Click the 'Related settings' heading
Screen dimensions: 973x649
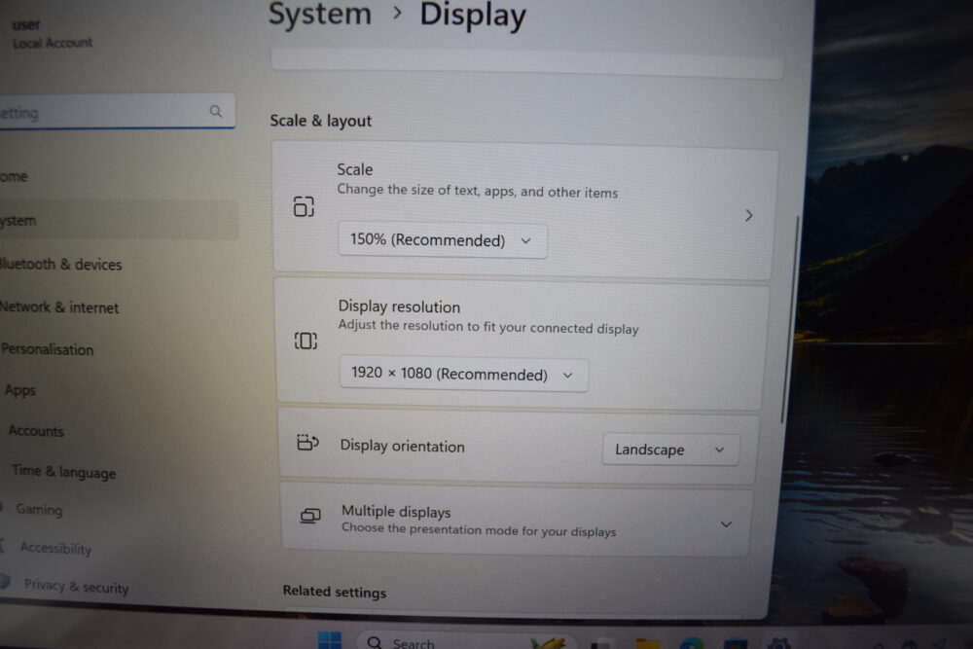click(334, 592)
